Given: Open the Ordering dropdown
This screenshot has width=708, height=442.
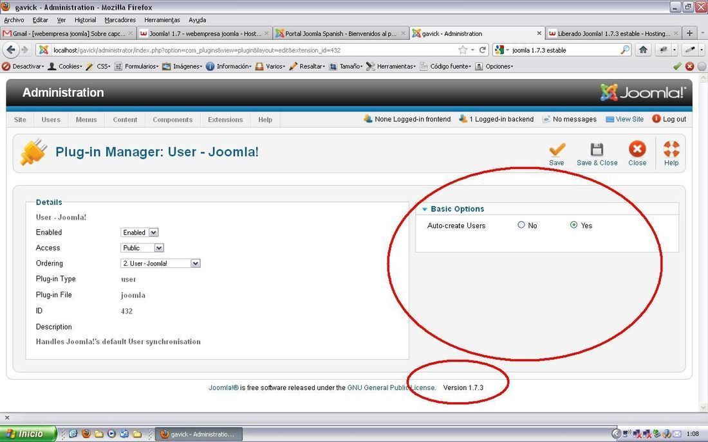Looking at the screenshot, I should pyautogui.click(x=160, y=263).
